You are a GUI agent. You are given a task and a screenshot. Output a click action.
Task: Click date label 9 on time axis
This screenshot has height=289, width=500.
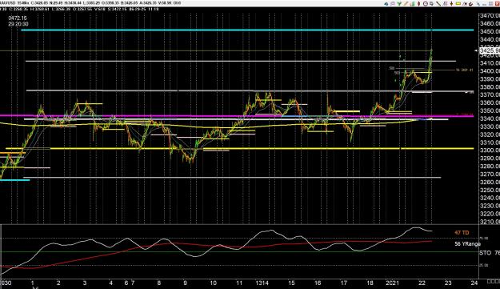(186, 283)
